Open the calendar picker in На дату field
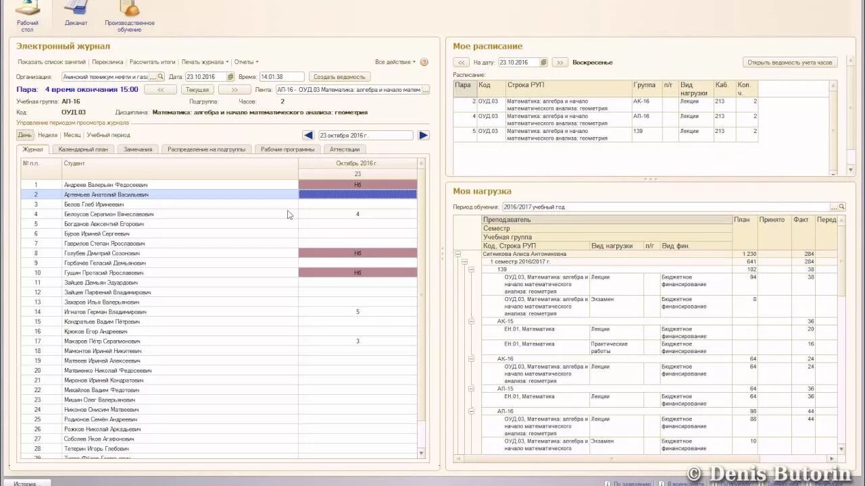This screenshot has width=865, height=486. [544, 63]
